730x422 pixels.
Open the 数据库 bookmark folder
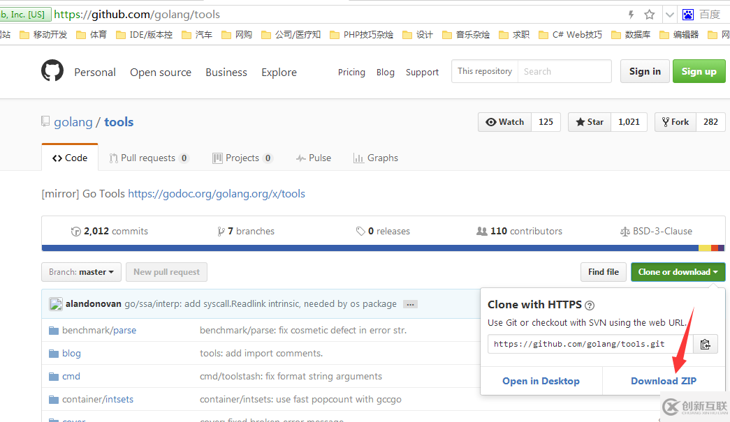pos(631,35)
